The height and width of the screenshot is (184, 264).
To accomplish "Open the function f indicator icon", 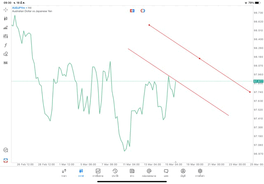I will coord(5,45).
